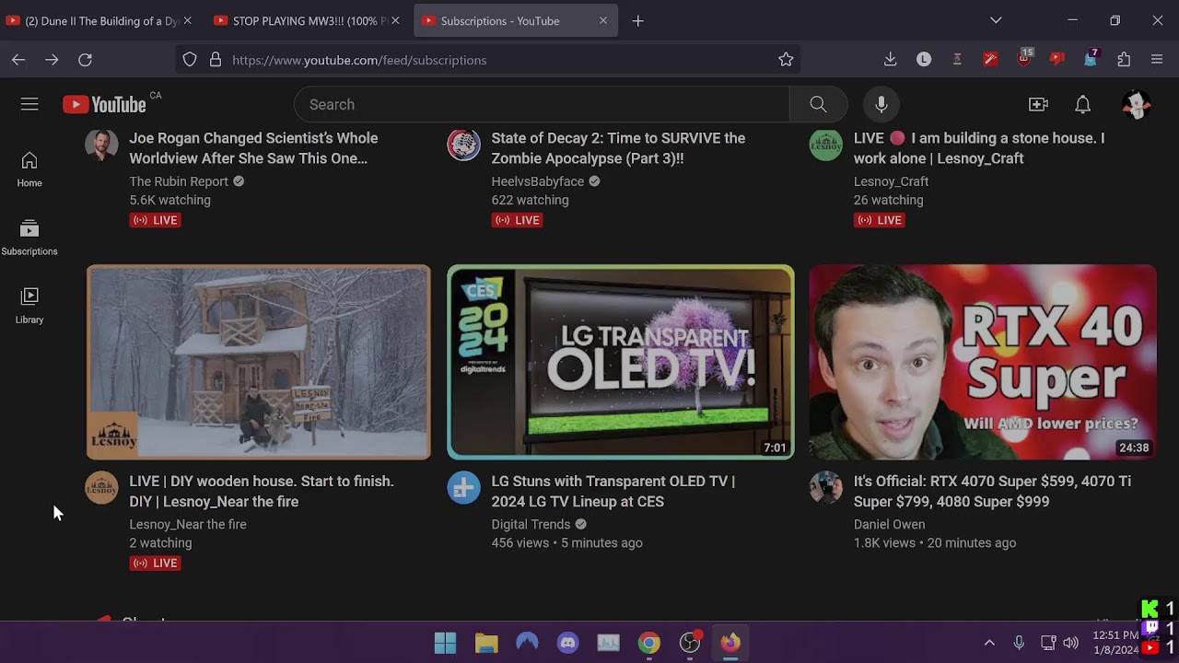Viewport: 1179px width, 663px height.
Task: Visit the Digital Trends channel name link
Action: coord(531,524)
